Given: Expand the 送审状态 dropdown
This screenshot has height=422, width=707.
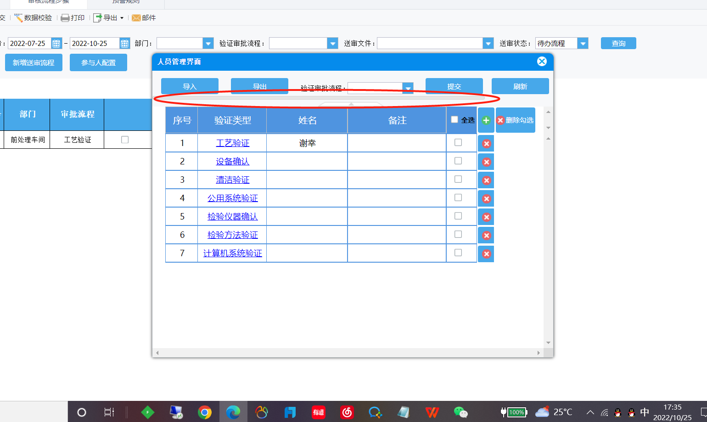Looking at the screenshot, I should tap(583, 43).
